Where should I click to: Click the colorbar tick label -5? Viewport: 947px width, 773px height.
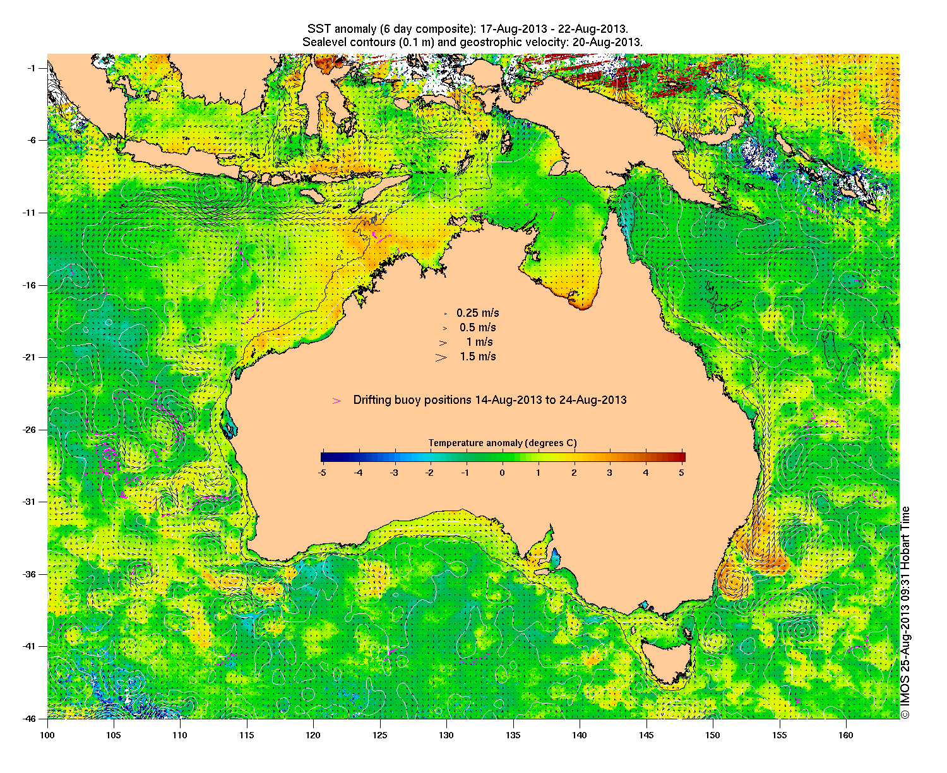click(x=322, y=472)
